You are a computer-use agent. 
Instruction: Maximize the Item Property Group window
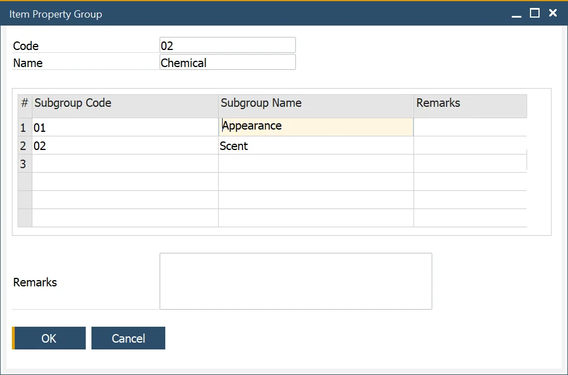click(534, 14)
